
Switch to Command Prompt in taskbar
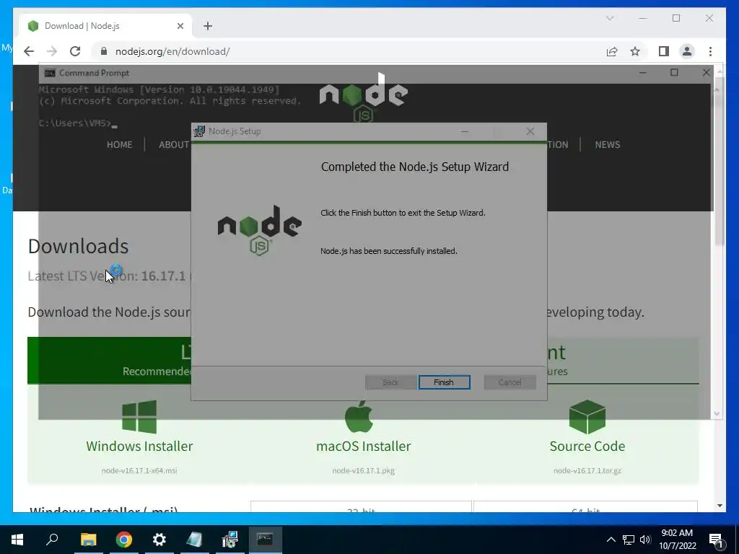click(266, 540)
